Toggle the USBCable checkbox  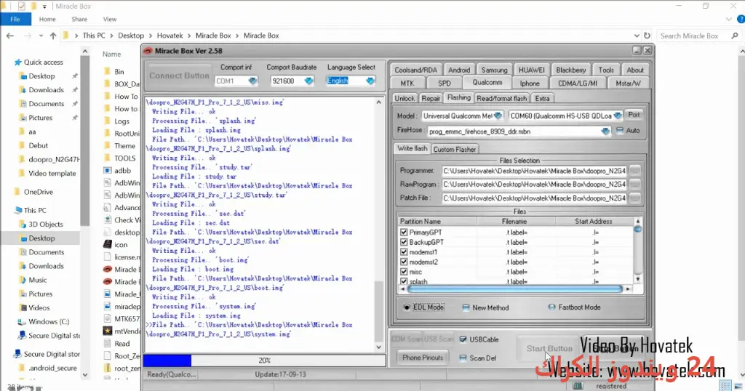(463, 339)
